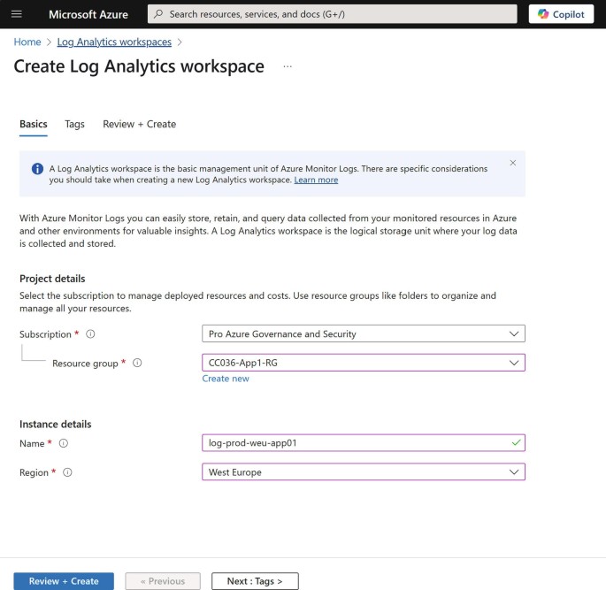Show info tooltip for Name
Image resolution: width=606 pixels, height=590 pixels.
pos(64,443)
